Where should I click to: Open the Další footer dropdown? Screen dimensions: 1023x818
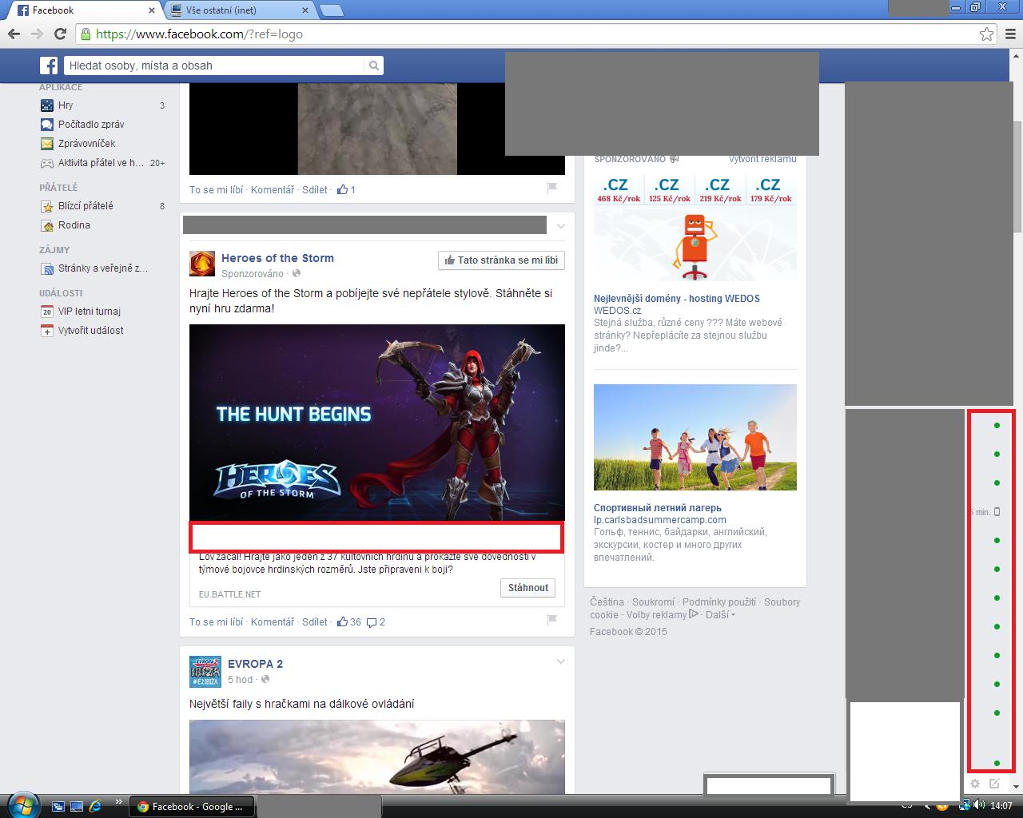[719, 615]
